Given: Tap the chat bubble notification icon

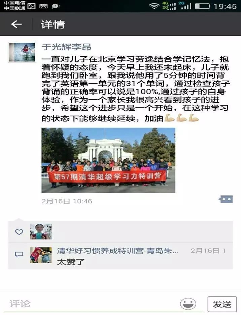Looking at the screenshot, I should pos(55,6).
